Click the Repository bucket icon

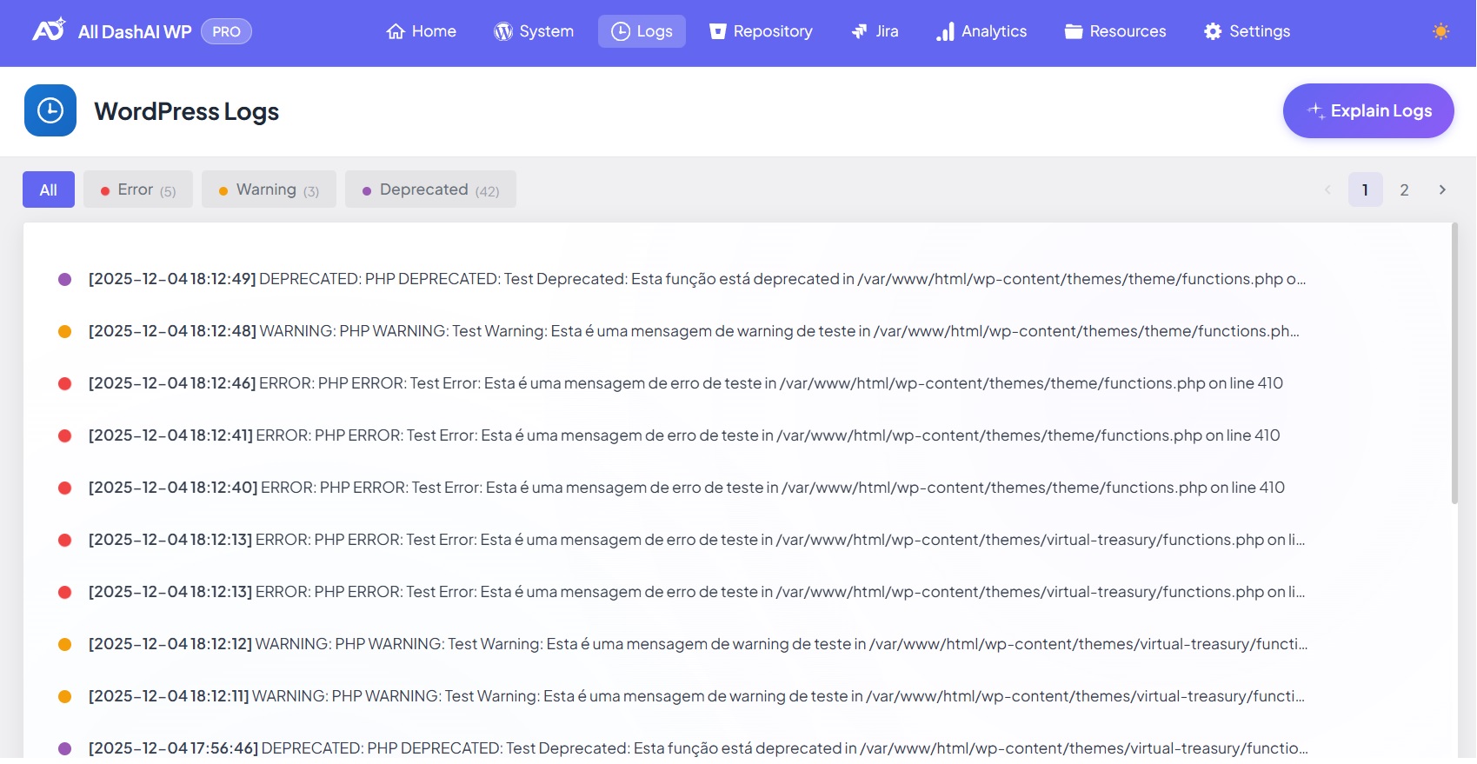(717, 32)
